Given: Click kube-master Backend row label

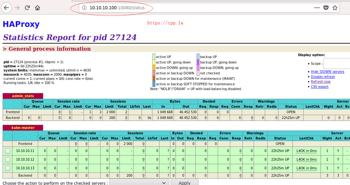Looking at the screenshot, I should point(25,175).
